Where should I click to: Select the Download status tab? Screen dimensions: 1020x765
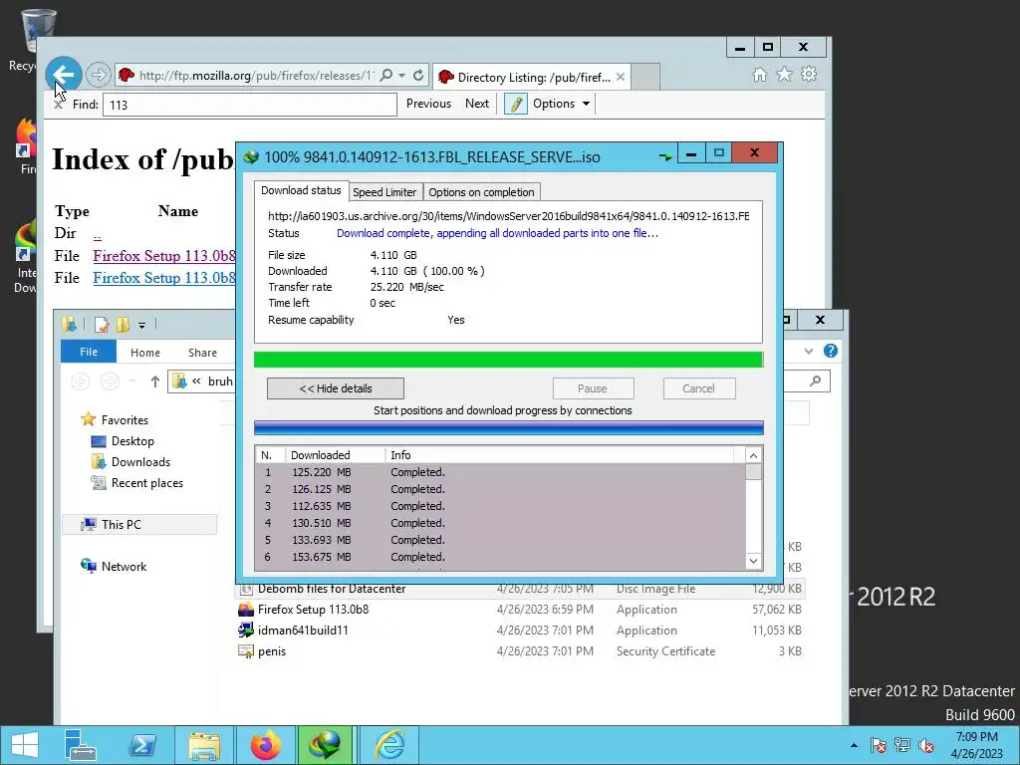(301, 190)
